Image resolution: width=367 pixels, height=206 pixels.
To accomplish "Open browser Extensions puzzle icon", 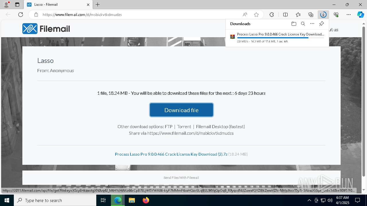I will [272, 15].
